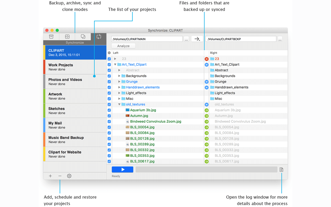The width and height of the screenshot is (331, 207).
Task: Expand folder 23 in left pane
Action: pos(115,59)
